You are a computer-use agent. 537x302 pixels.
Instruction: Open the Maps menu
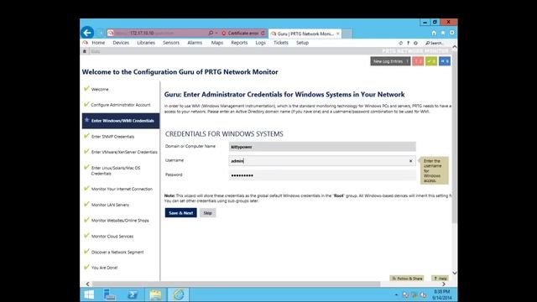click(x=216, y=43)
